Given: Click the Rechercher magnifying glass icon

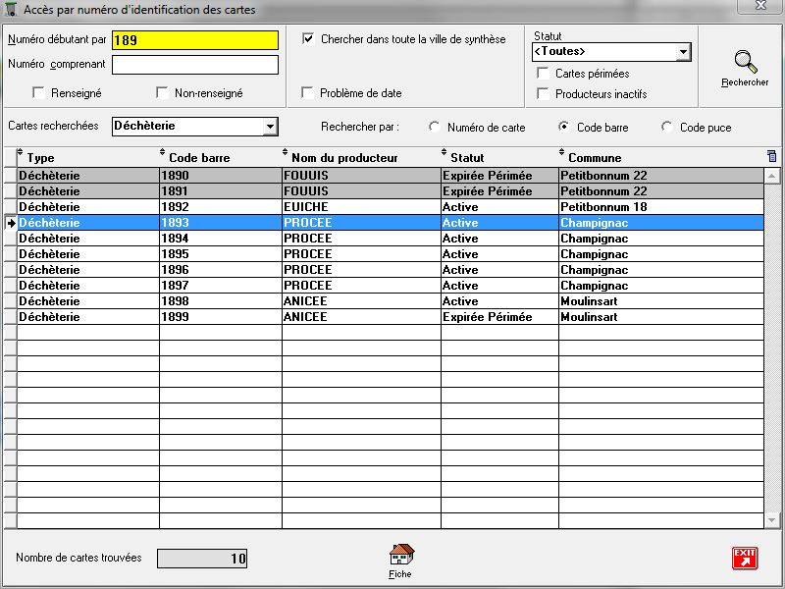Looking at the screenshot, I should pyautogui.click(x=746, y=62).
